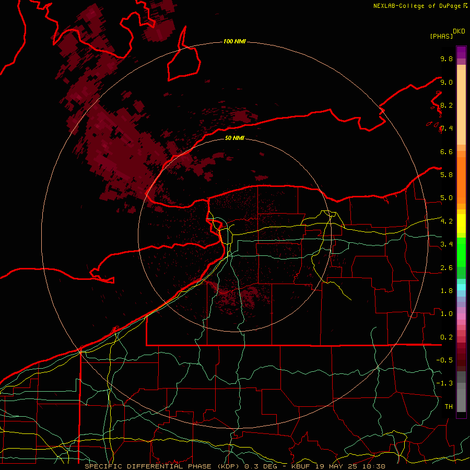This screenshot has height=470, width=470.
Task: Pick the bright yellow band of the color scale
Action: [x=461, y=224]
